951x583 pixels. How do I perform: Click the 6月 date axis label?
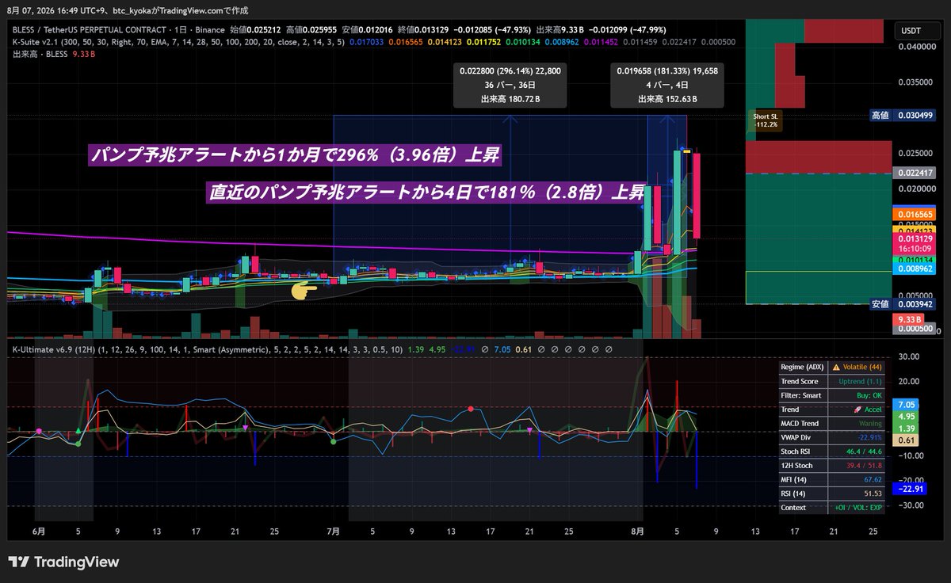(x=40, y=530)
